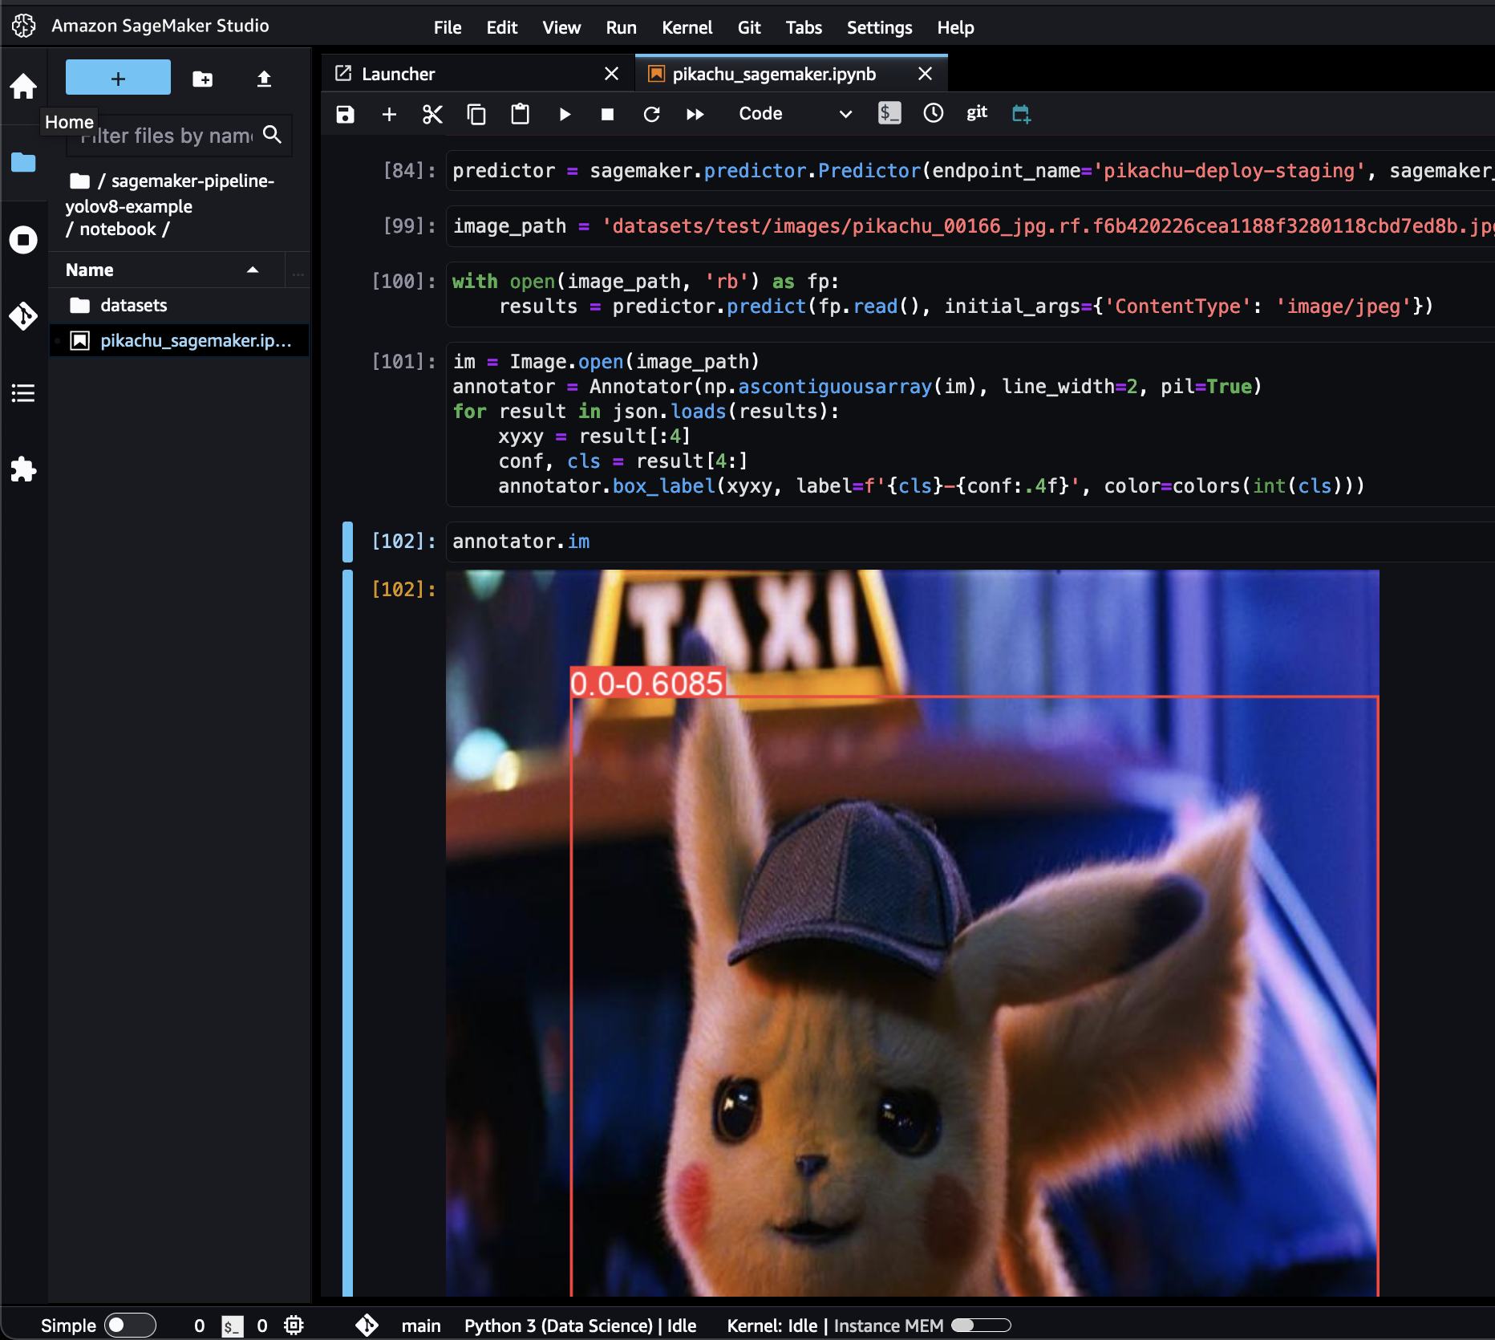Click the Amazon SageMaker Studio logo
Image resolution: width=1495 pixels, height=1340 pixels.
23,26
